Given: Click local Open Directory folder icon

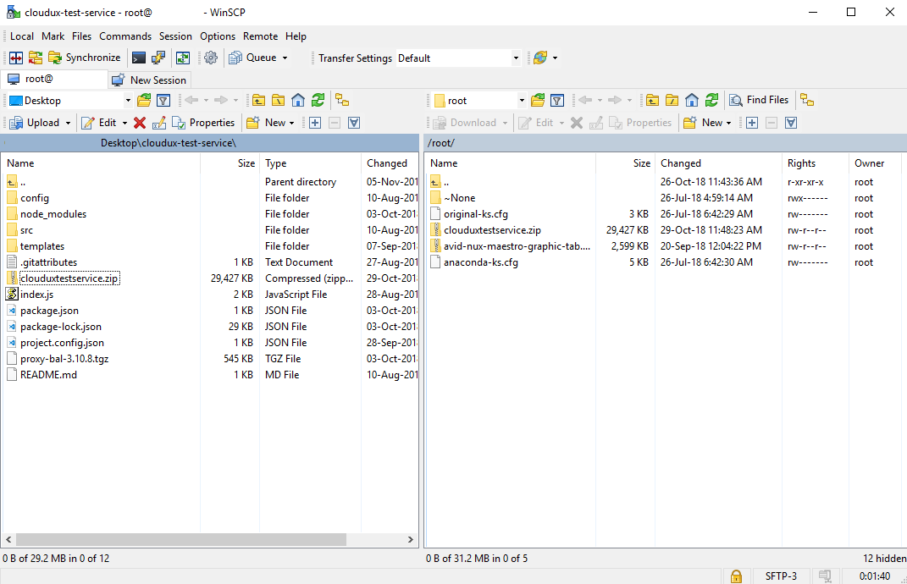Looking at the screenshot, I should tap(144, 101).
